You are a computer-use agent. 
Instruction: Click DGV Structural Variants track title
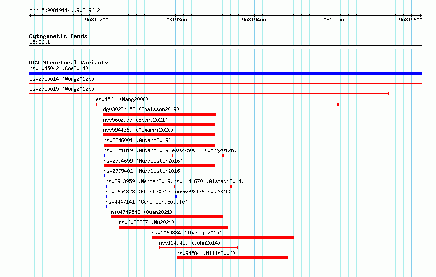pos(69,63)
